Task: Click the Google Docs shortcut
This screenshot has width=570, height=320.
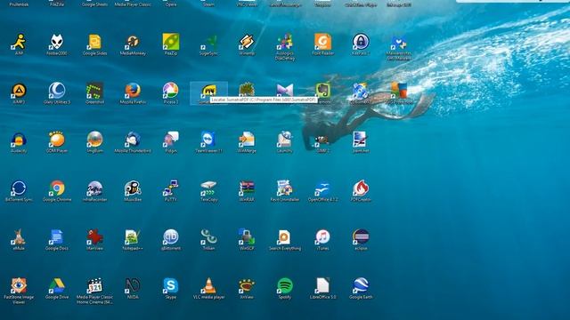Action: click(57, 237)
